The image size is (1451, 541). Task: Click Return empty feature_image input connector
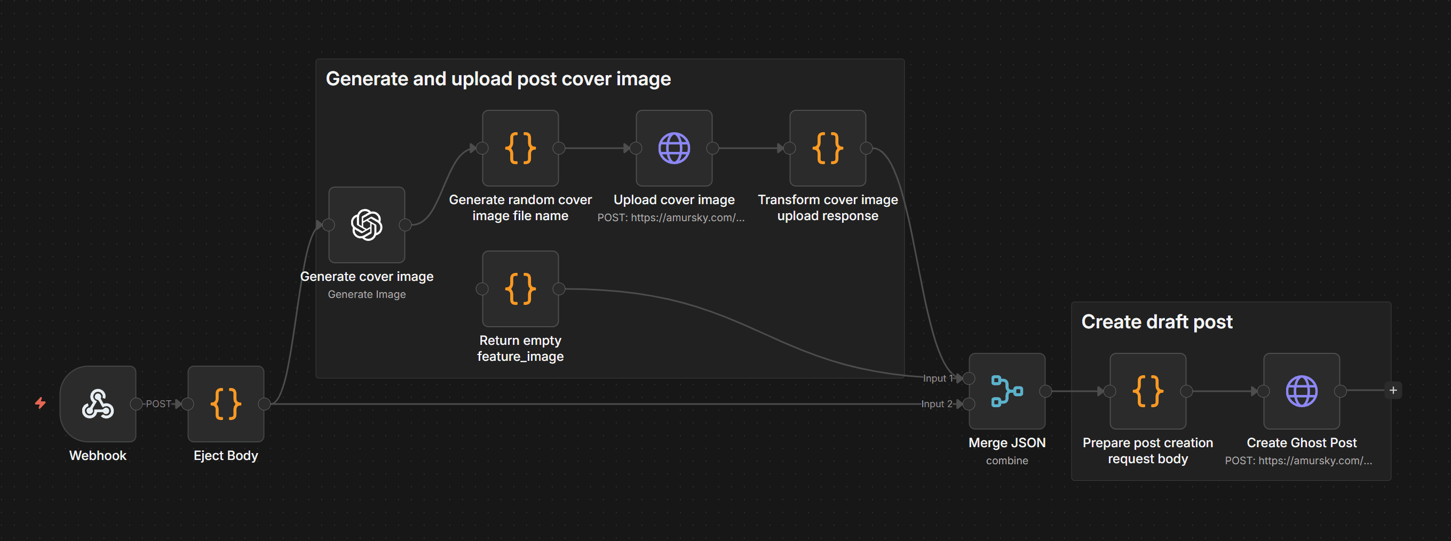pyautogui.click(x=482, y=288)
